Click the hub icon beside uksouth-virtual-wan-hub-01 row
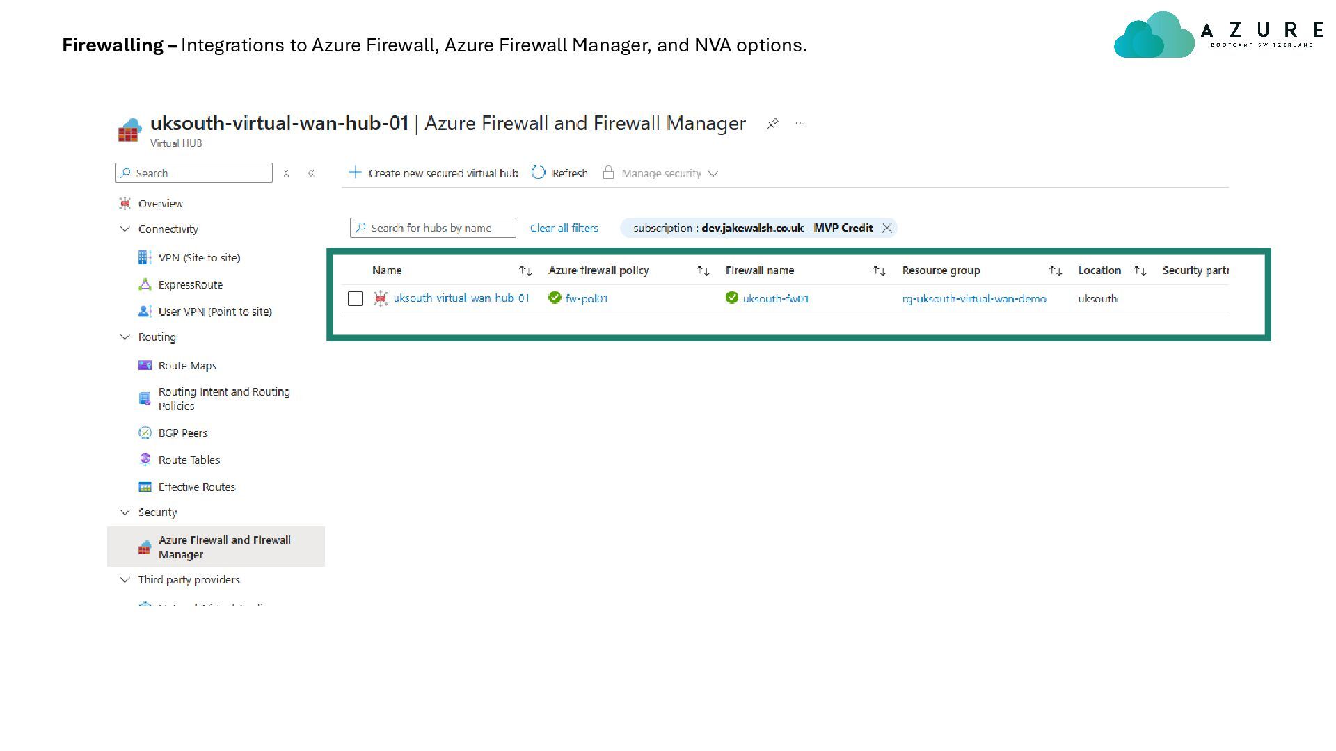This screenshot has height=751, width=1336. click(380, 298)
